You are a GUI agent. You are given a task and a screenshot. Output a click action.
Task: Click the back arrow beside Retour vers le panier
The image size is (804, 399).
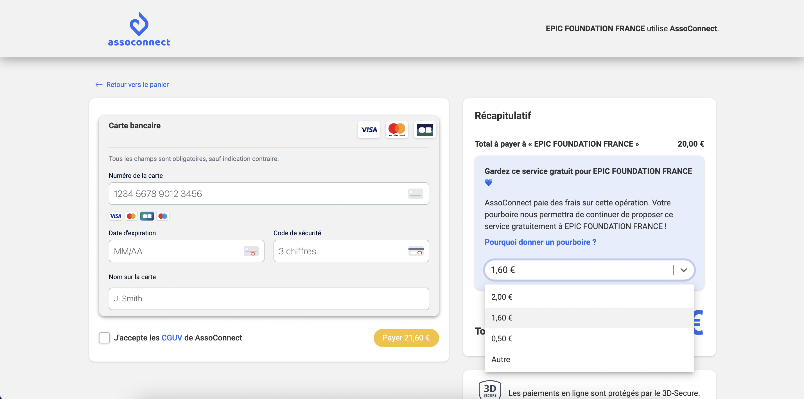pyautogui.click(x=99, y=85)
